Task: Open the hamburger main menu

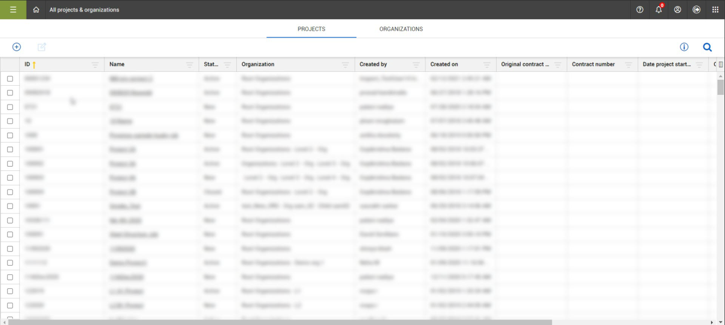Action: coord(13,10)
